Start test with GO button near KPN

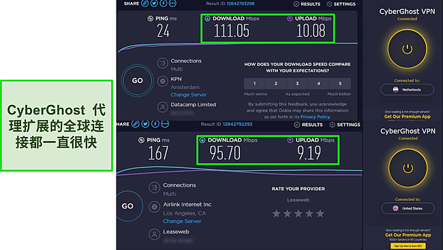pos(138,80)
